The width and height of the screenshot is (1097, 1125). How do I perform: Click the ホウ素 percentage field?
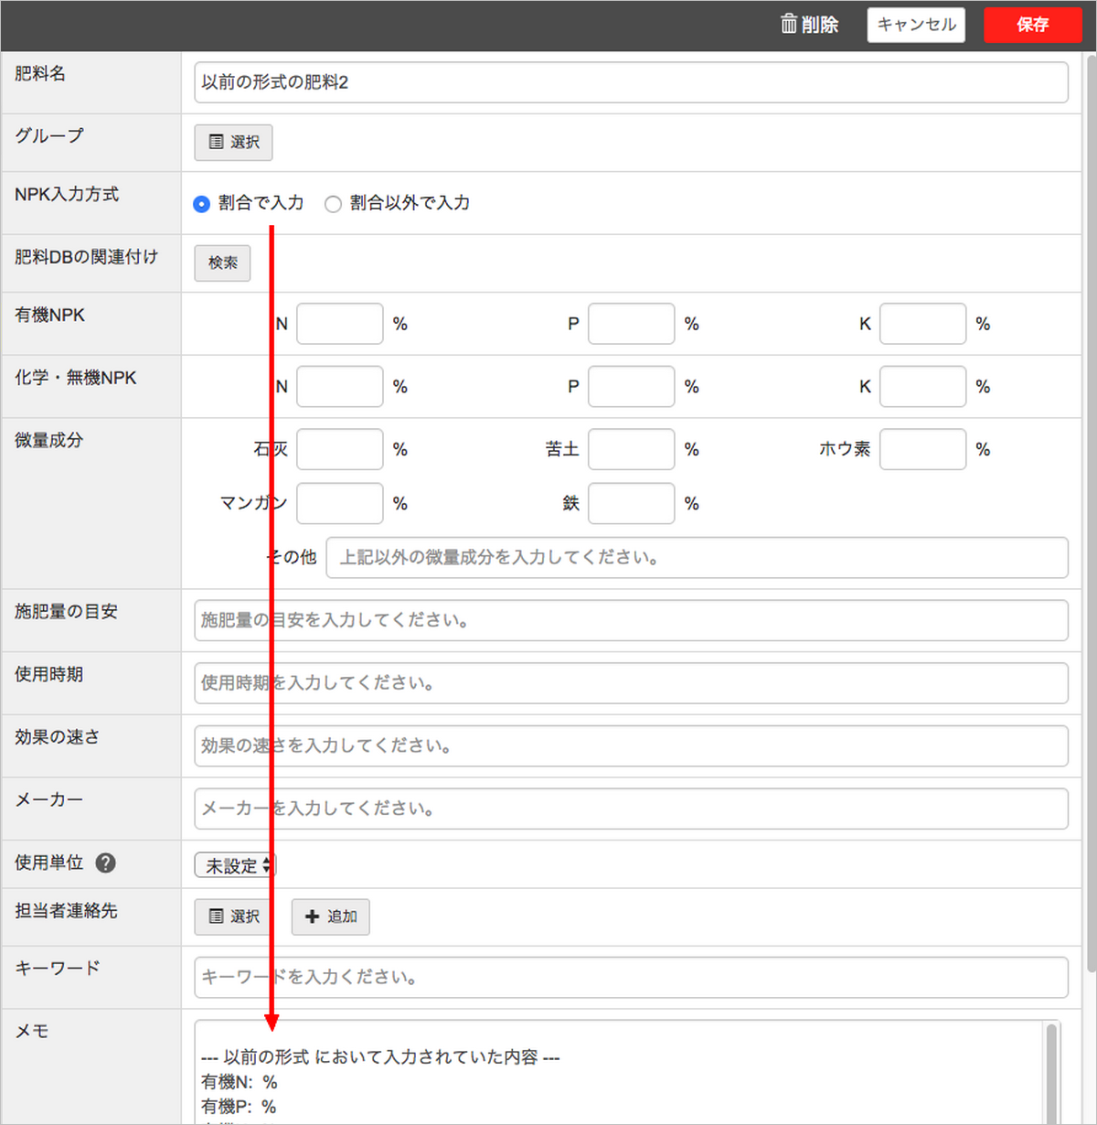[922, 449]
